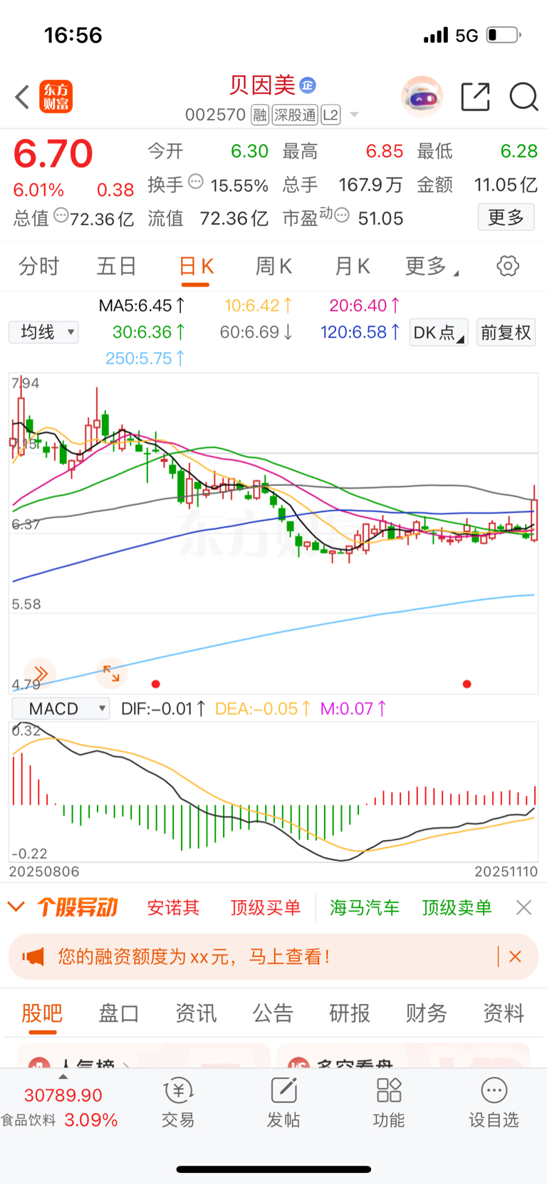Tap the share export icon
Screen dimensions: 547x1185
tap(475, 97)
